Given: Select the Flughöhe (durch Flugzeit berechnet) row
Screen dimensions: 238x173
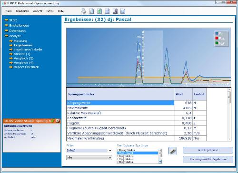Looking at the screenshot, I should click(137, 128).
